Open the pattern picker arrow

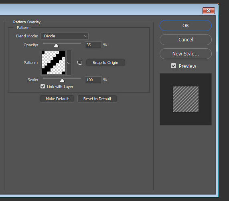click(x=69, y=63)
